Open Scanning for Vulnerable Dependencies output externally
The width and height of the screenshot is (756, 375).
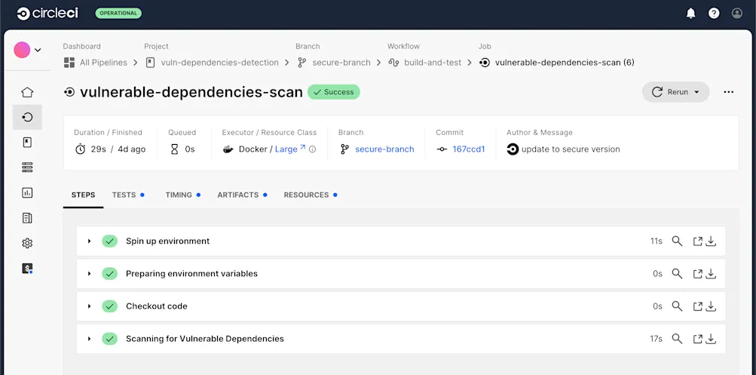pyautogui.click(x=698, y=339)
